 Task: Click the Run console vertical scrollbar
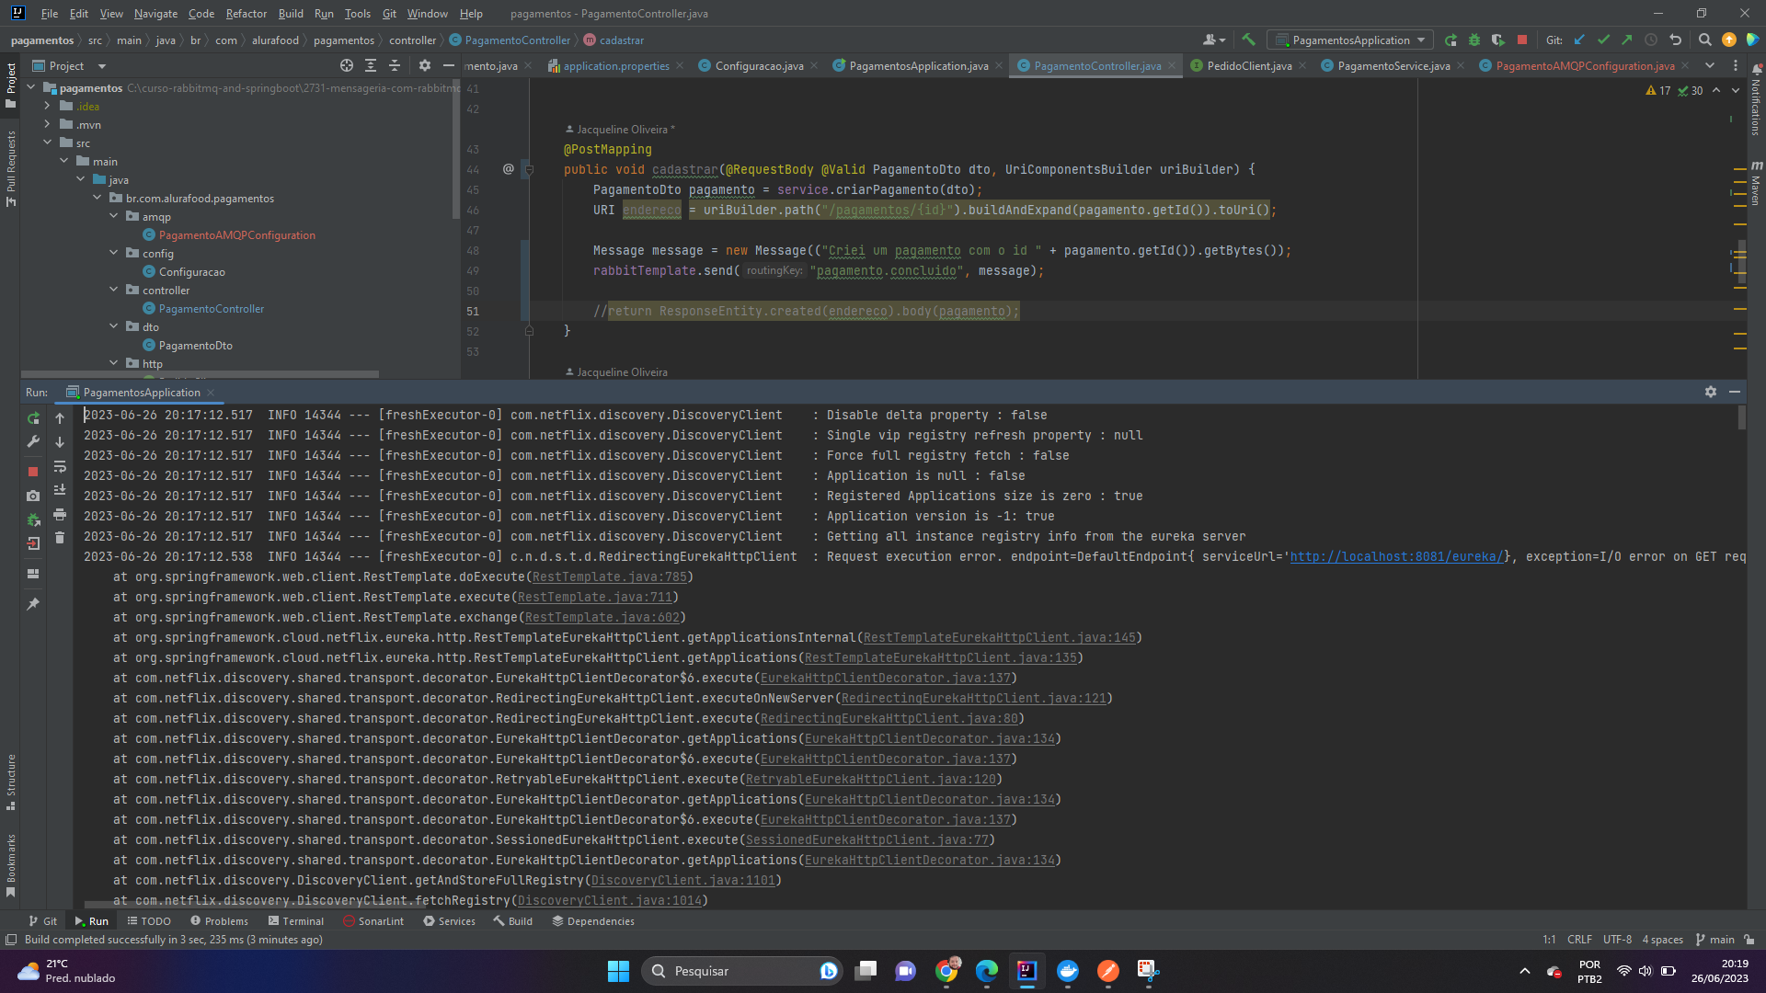tap(1741, 418)
